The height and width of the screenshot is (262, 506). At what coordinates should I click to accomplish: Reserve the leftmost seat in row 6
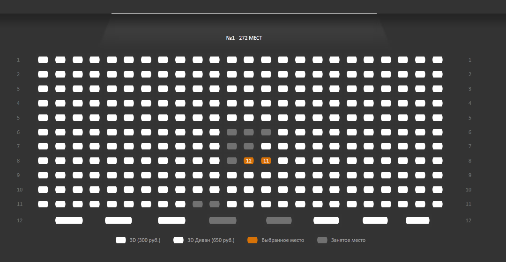click(x=43, y=132)
